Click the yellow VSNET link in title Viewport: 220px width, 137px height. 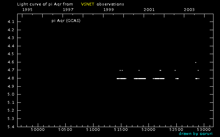[88, 4]
